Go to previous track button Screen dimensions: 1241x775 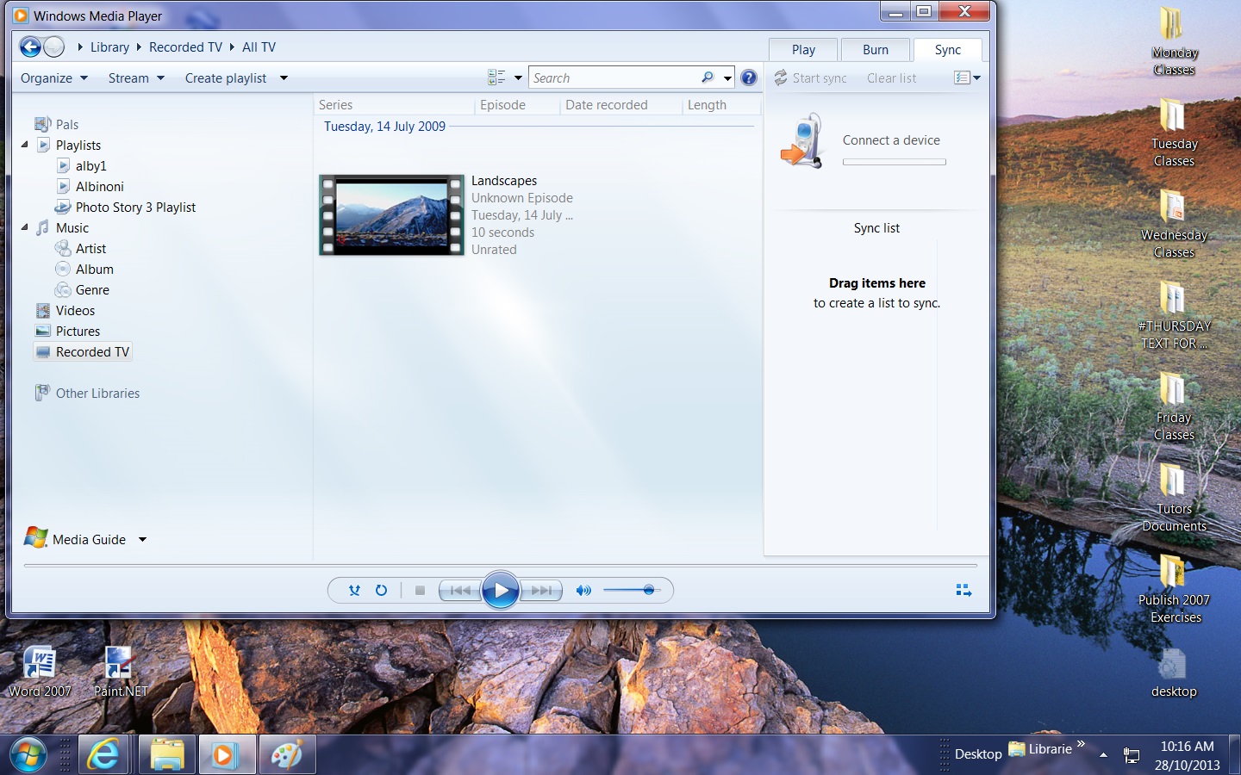coord(459,591)
